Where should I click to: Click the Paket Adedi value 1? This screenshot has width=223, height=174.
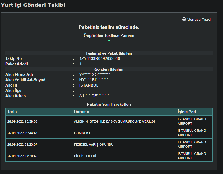point(80,64)
